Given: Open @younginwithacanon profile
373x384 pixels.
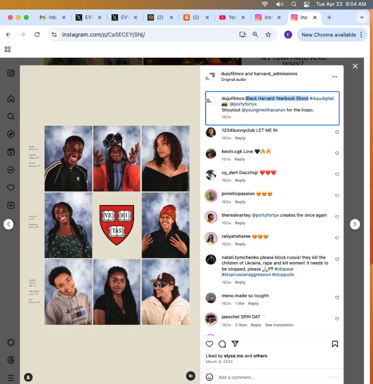Looking at the screenshot, I should pyautogui.click(x=263, y=110).
